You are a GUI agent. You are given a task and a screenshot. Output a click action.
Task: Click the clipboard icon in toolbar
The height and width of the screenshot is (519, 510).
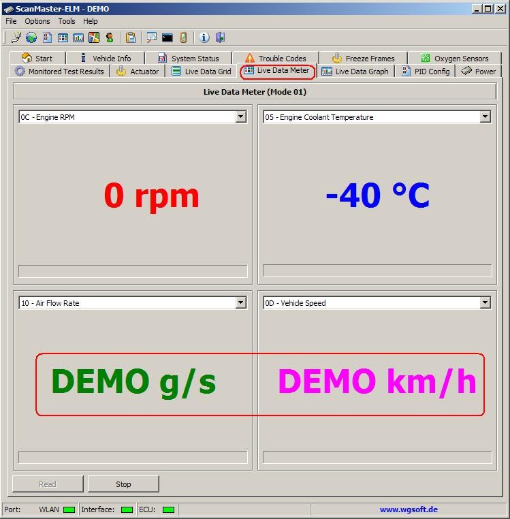pos(131,37)
